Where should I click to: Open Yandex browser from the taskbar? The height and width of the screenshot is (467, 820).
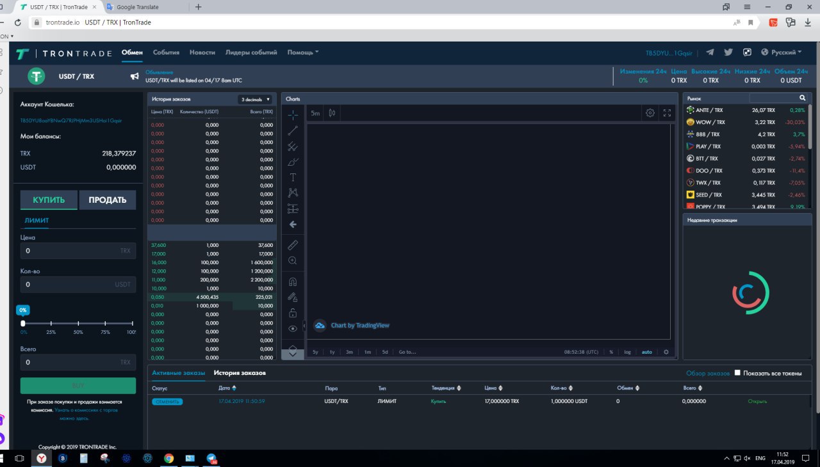pyautogui.click(x=41, y=458)
